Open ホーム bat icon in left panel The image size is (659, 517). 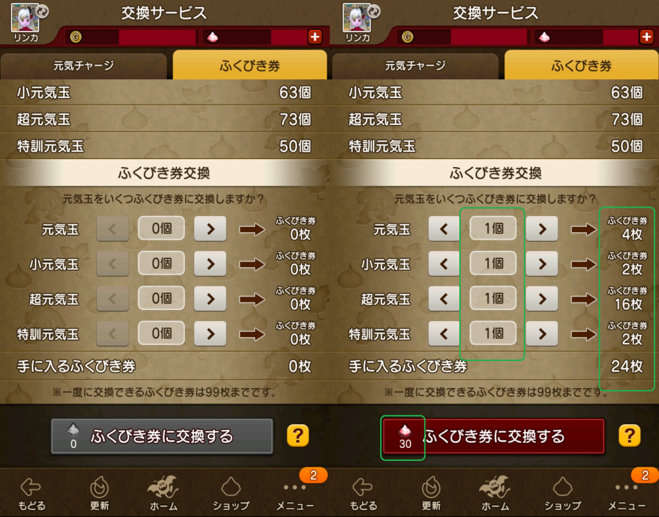(x=163, y=487)
